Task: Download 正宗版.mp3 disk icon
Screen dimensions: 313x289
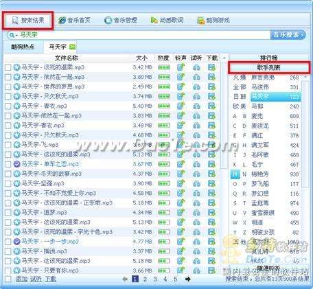Action: [x=211, y=203]
